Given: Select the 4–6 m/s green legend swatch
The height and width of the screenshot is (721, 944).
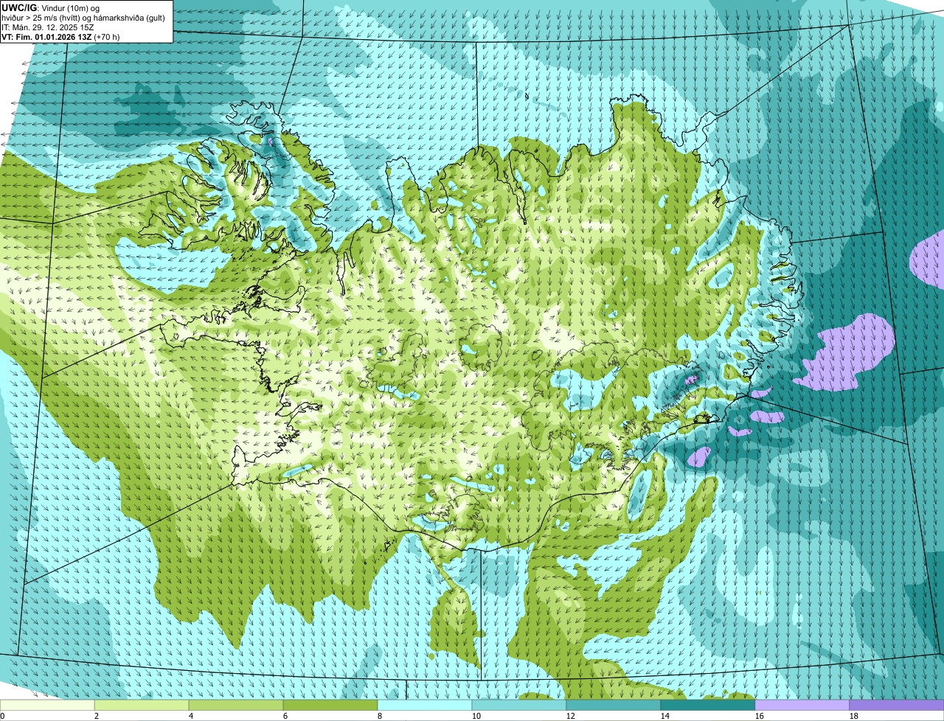Looking at the screenshot, I should pos(236,705).
